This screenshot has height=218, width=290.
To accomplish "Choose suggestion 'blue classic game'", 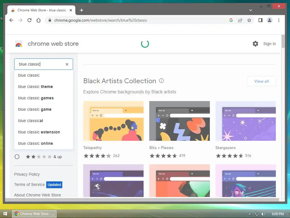I will [x=44, y=109].
